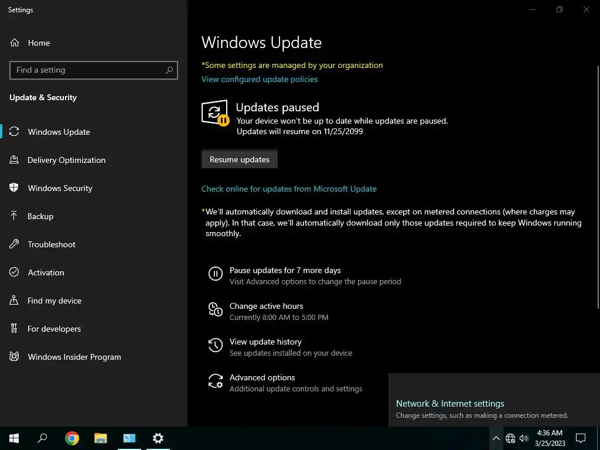Image resolution: width=600 pixels, height=450 pixels.
Task: Click the Advanced options gear-arrows icon
Action: click(x=216, y=381)
